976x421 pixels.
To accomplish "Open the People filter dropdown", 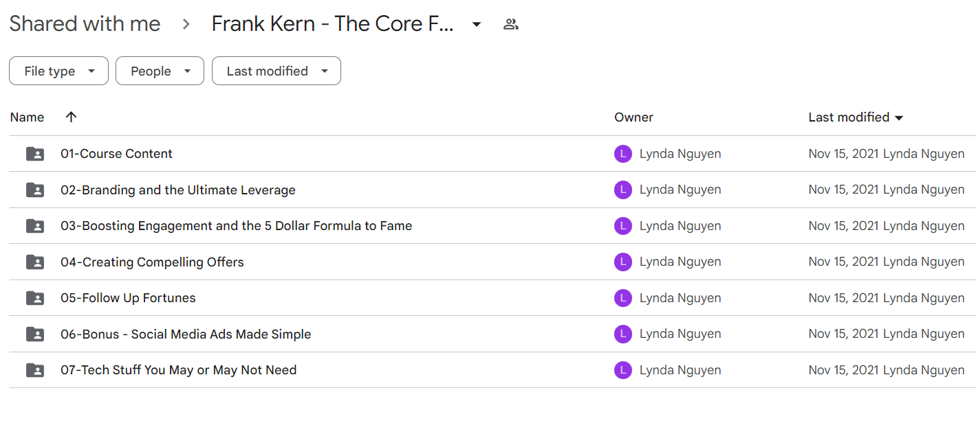I will click(160, 71).
